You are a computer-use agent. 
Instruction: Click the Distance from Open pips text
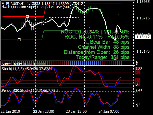[x=96, y=52]
